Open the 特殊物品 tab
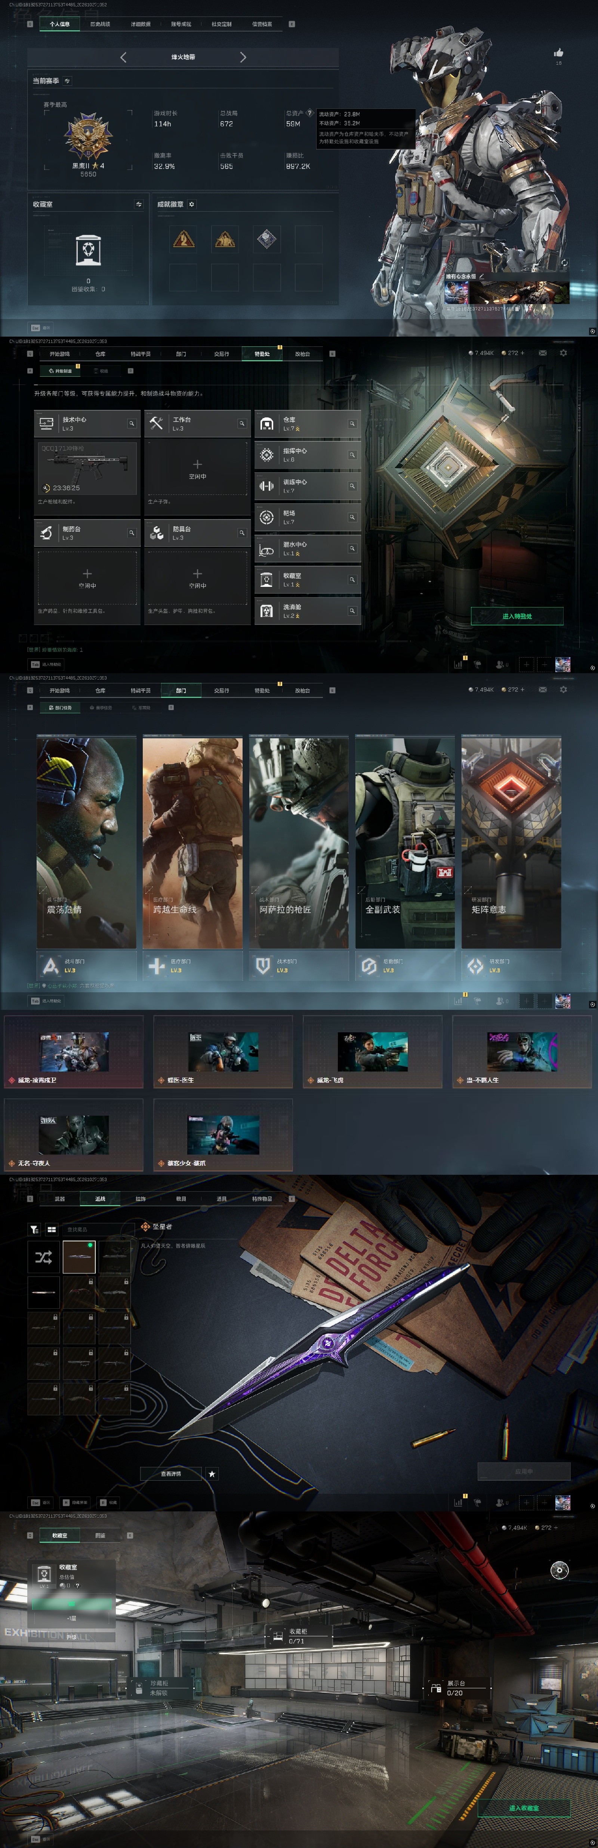Image resolution: width=598 pixels, height=1848 pixels. (x=262, y=1199)
